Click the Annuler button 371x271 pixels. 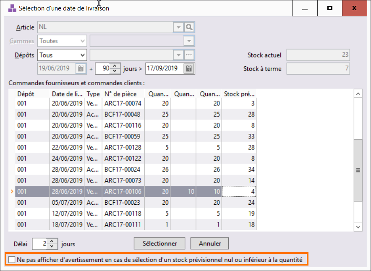pyautogui.click(x=210, y=243)
